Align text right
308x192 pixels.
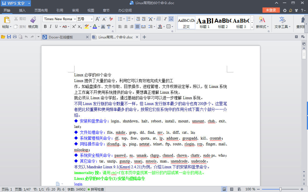pyautogui.click(x=132, y=27)
